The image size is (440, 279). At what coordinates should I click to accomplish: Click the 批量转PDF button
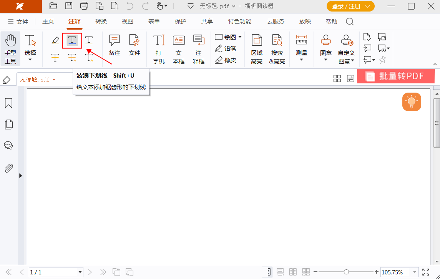(396, 76)
